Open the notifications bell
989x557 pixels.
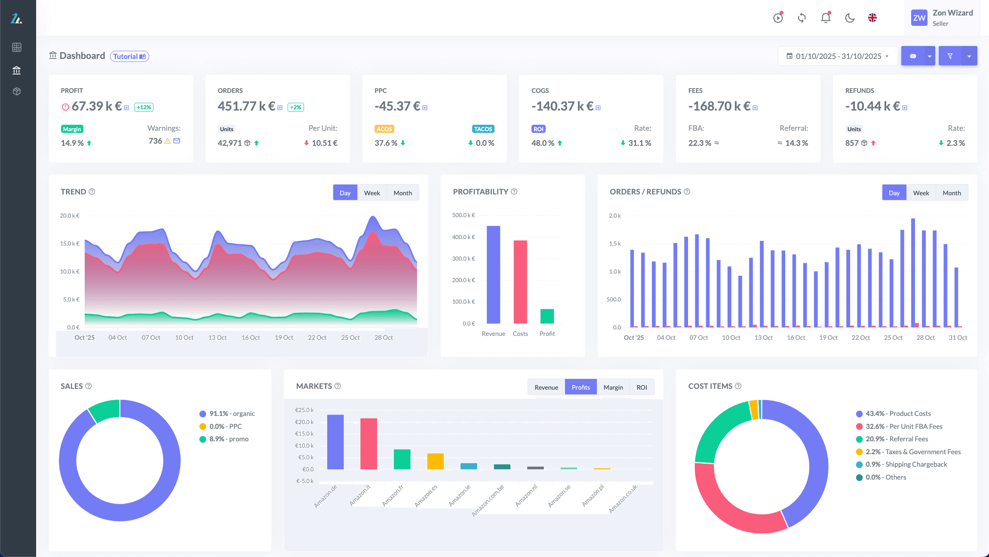826,18
